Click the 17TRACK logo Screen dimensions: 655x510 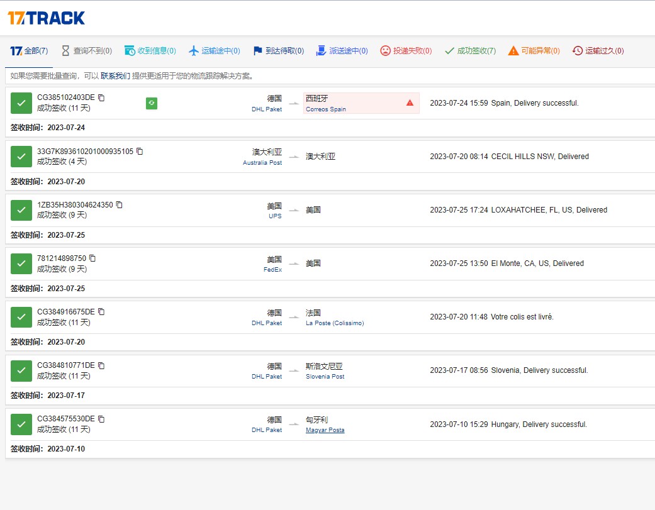pos(46,18)
